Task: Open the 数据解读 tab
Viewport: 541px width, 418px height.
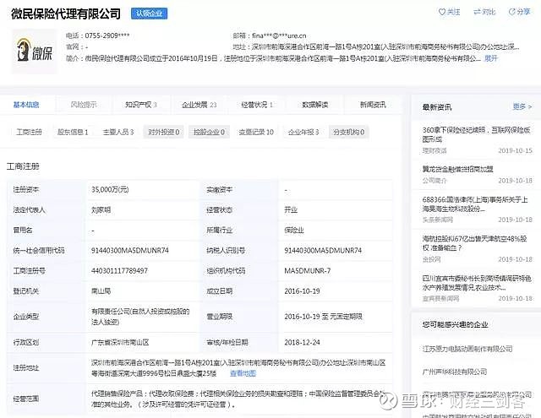Action: (314, 105)
